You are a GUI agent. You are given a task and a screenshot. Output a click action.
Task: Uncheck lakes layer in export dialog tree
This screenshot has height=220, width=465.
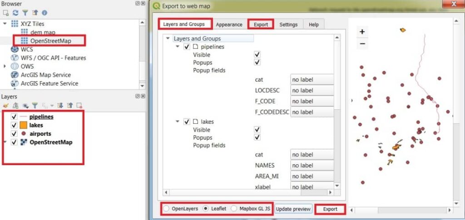click(187, 122)
